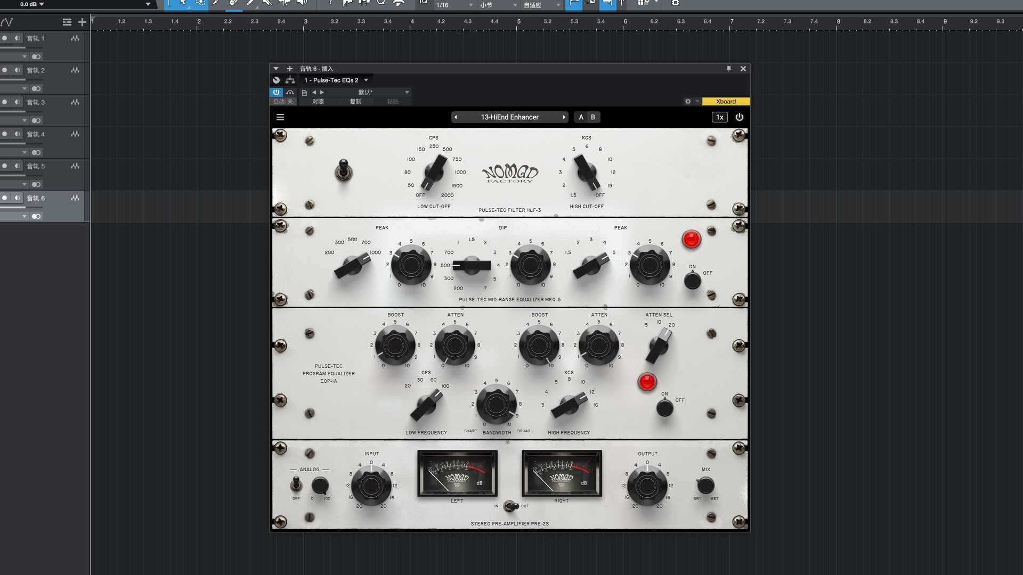
Task: Click the INPUT gain knob
Action: 371,486
